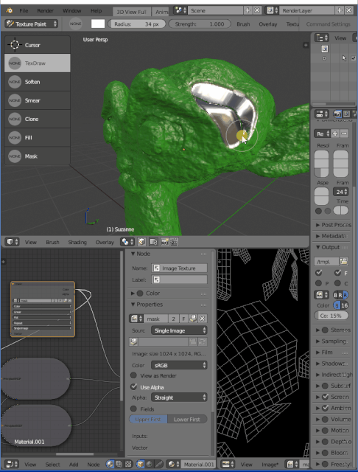This screenshot has width=358, height=472.
Task: Click the scene icon in outliner
Action: coord(324,49)
